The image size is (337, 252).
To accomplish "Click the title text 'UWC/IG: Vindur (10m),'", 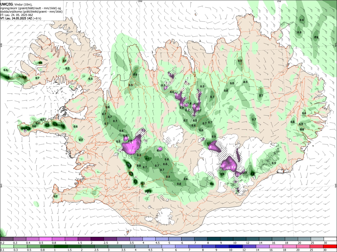I will pyautogui.click(x=16, y=4).
